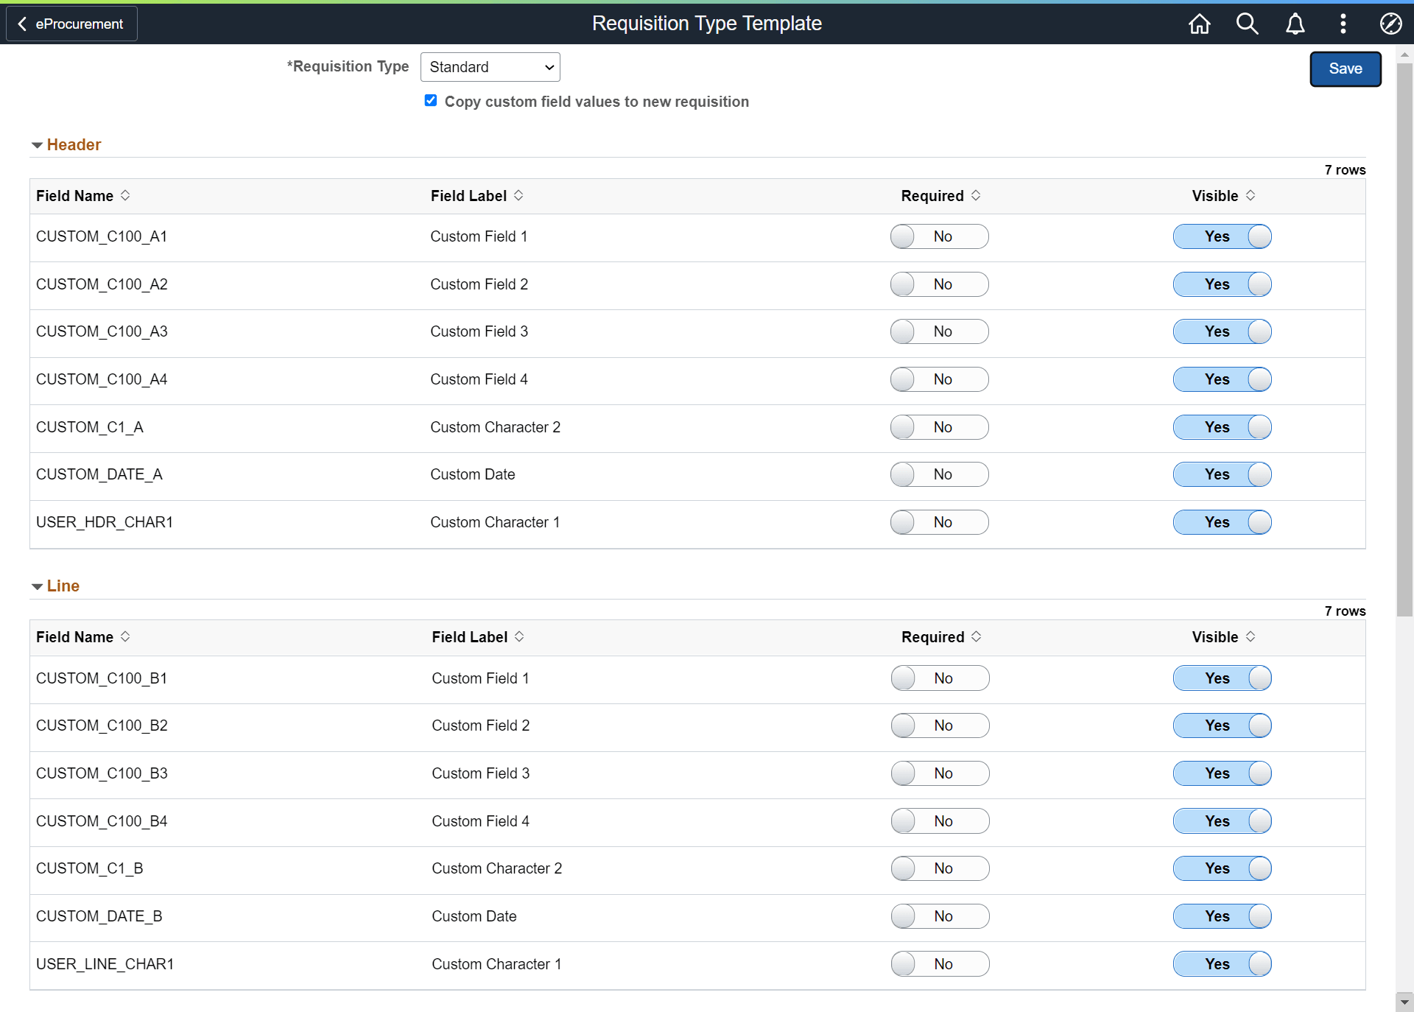The image size is (1414, 1012).
Task: Open the Actions List kebab menu icon
Action: pyautogui.click(x=1343, y=24)
